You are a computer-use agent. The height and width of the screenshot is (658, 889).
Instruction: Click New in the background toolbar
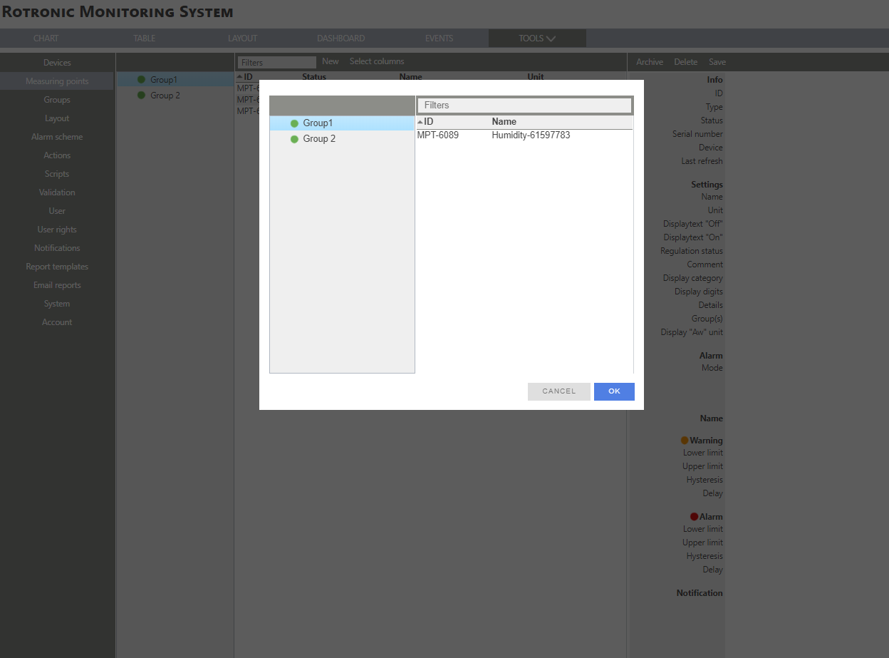(x=331, y=61)
